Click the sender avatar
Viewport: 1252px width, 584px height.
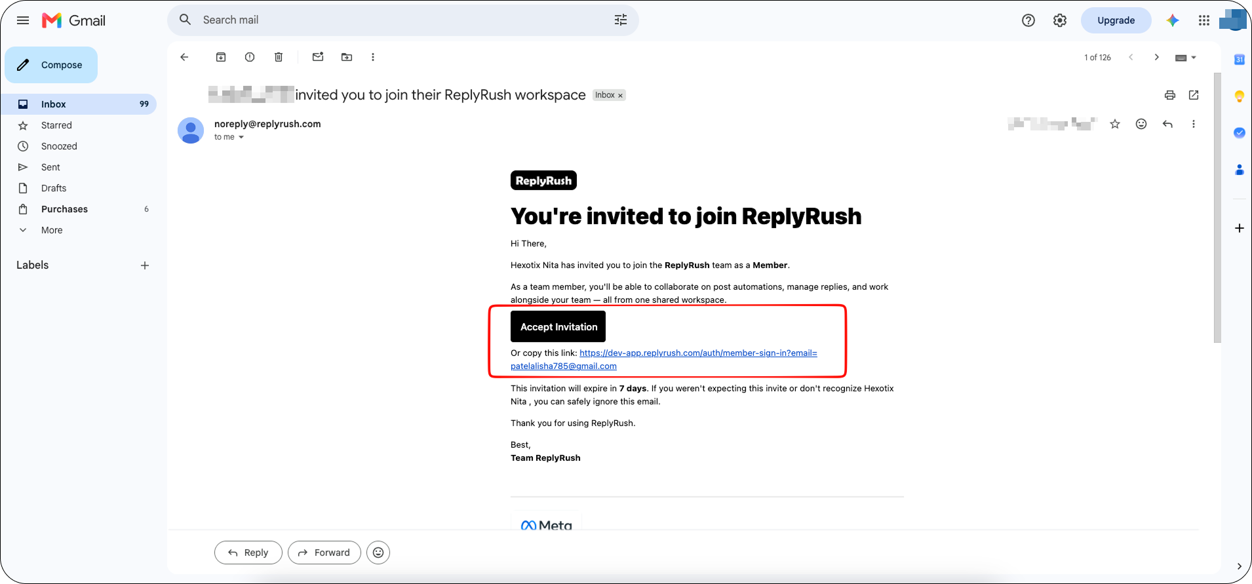tap(191, 130)
